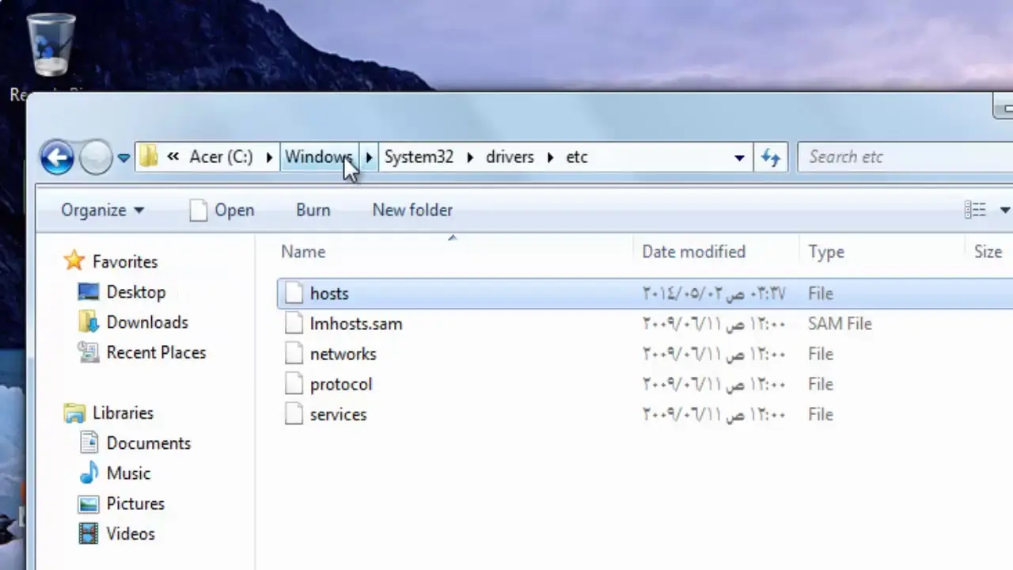Expand arrow after System32 breadcrumb
The width and height of the screenshot is (1013, 570).
pos(470,158)
